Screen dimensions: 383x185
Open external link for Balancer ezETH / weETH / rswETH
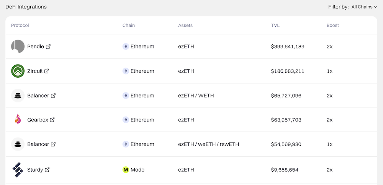click(x=53, y=144)
